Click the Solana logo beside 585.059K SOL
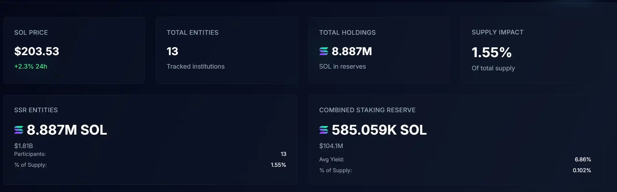 (x=324, y=130)
